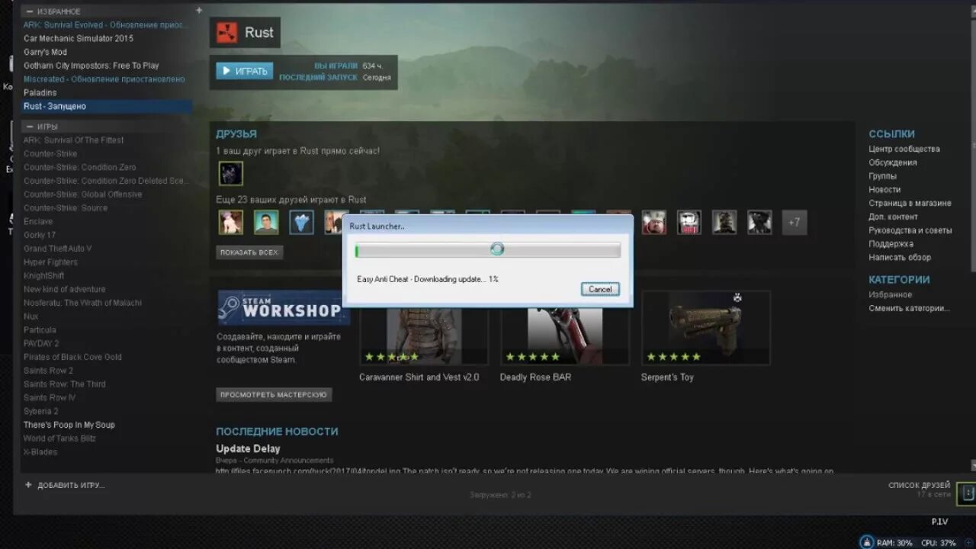
Task: Click ПОКАЗАТЬ ВСЕХ button
Action: click(x=249, y=252)
